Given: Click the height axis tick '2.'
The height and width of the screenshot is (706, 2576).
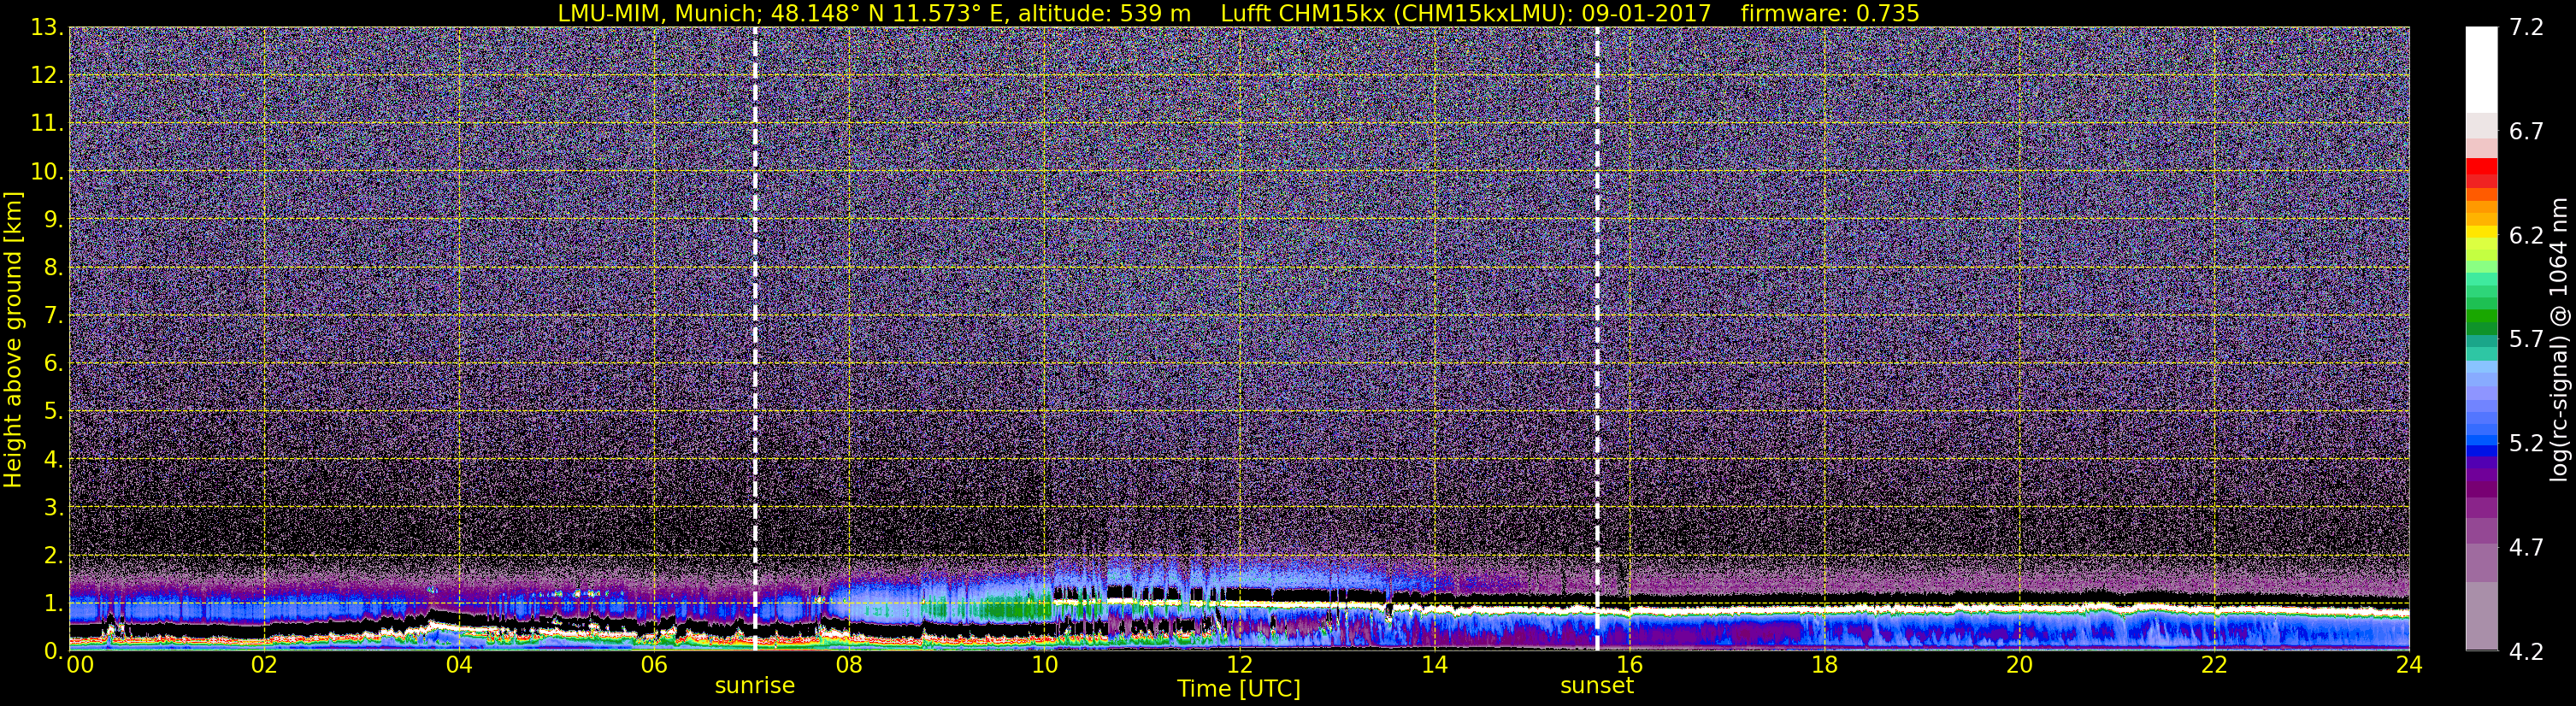Looking at the screenshot, I should coord(54,555).
